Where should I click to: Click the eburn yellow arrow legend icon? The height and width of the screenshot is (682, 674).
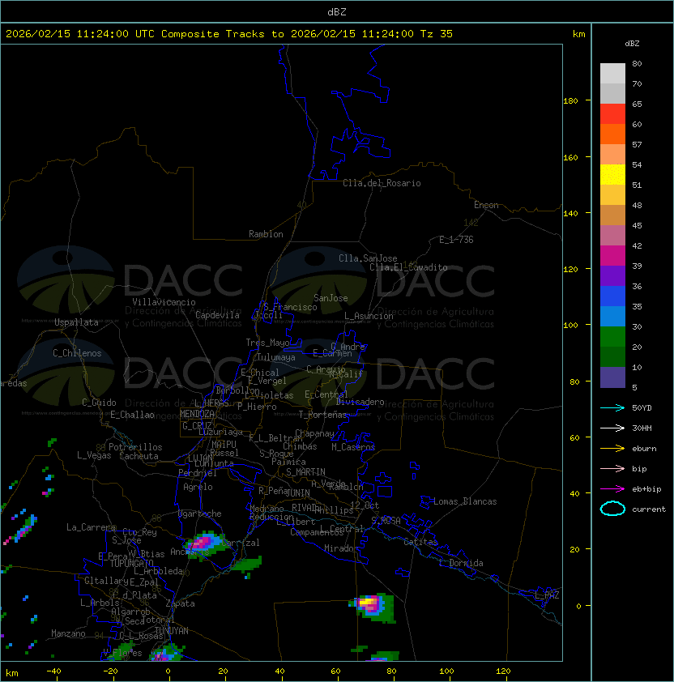612,449
